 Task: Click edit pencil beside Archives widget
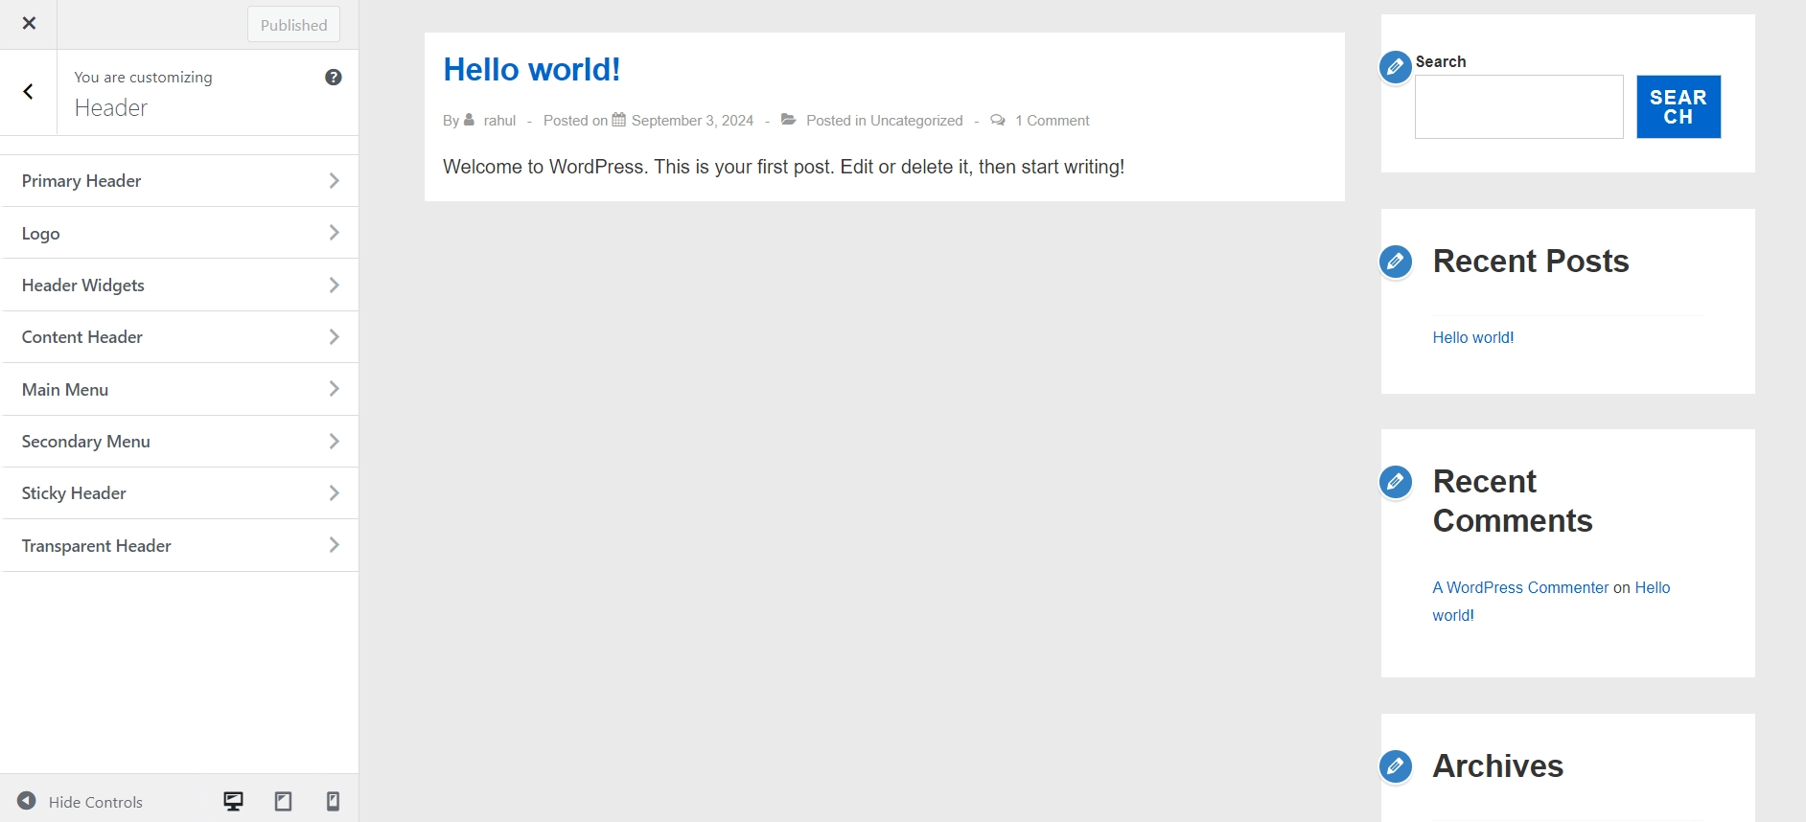point(1396,766)
